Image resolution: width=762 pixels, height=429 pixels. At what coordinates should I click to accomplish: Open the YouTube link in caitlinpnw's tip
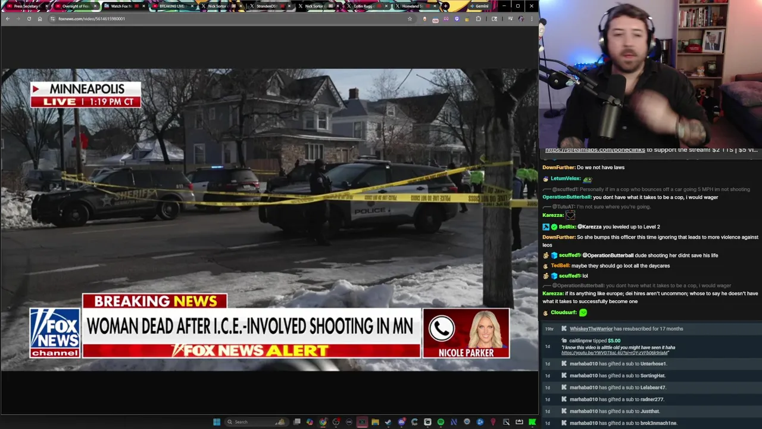click(614, 353)
